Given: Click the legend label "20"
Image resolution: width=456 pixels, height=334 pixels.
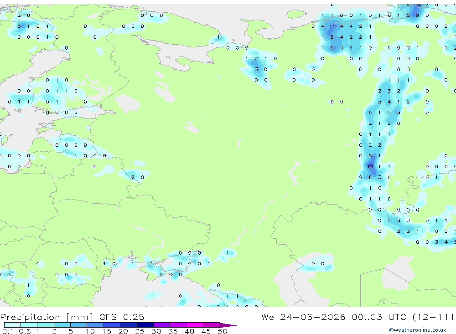Looking at the screenshot, I should pos(123,331).
